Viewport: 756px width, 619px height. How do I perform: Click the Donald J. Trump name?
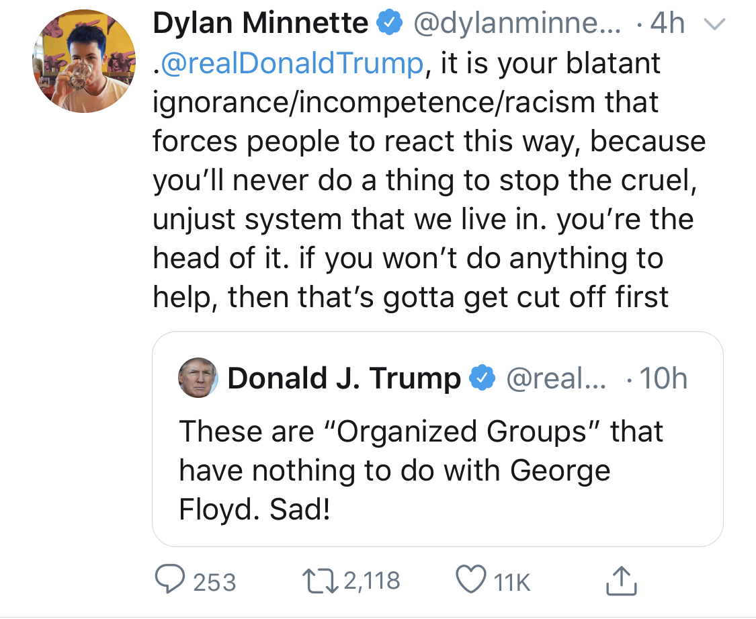click(344, 378)
